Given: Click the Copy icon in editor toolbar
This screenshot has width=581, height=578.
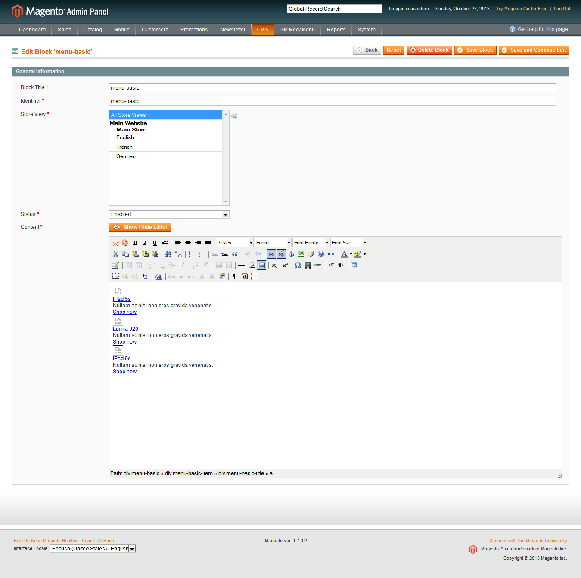Looking at the screenshot, I should 125,254.
